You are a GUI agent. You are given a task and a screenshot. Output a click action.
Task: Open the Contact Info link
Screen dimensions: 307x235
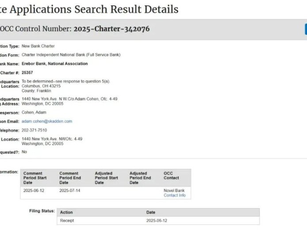[174, 195]
